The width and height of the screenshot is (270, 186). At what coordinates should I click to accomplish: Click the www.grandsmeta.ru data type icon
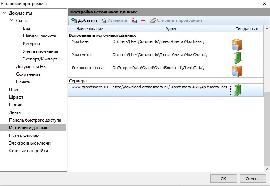click(237, 90)
